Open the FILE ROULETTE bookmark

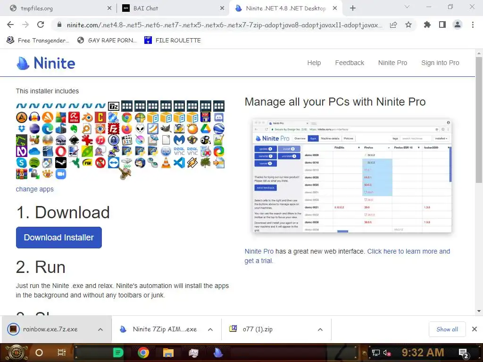click(x=173, y=41)
